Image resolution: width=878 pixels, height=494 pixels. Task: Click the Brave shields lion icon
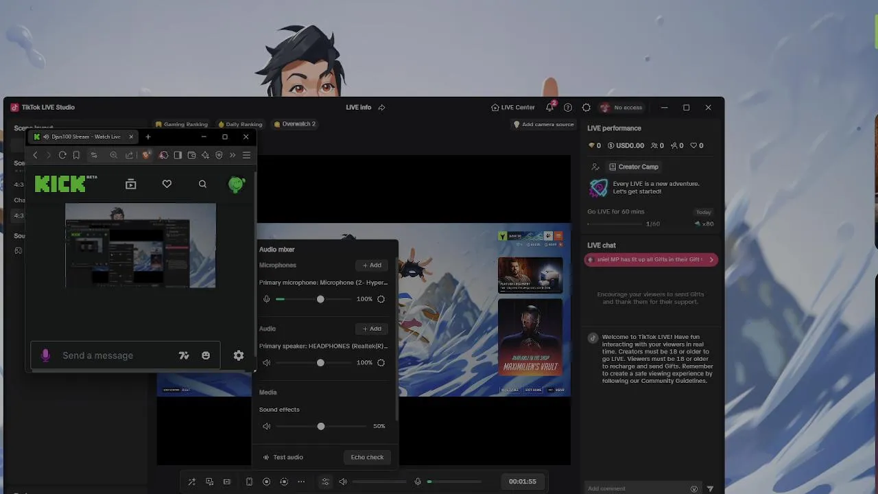(x=146, y=155)
